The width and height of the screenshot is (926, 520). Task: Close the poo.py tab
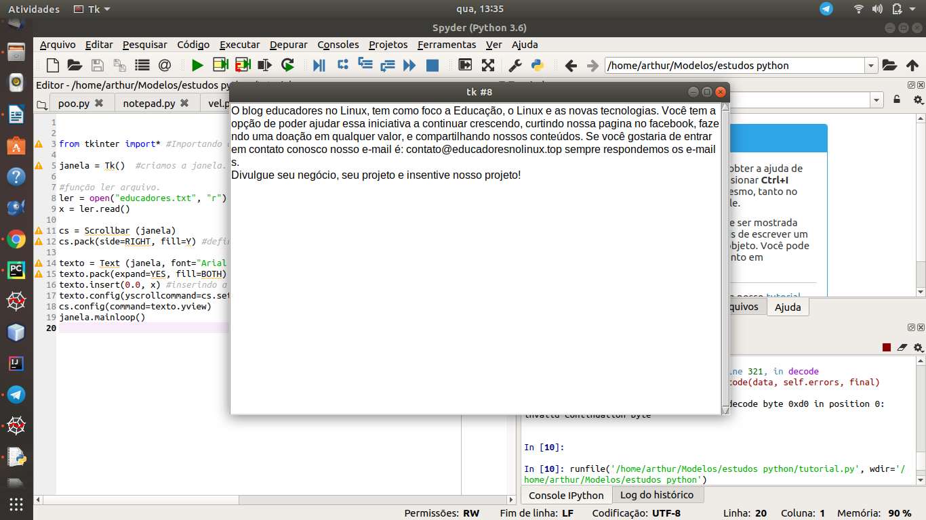point(99,104)
